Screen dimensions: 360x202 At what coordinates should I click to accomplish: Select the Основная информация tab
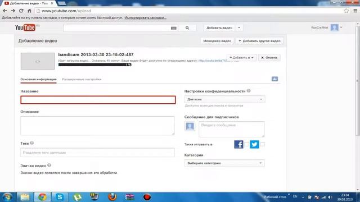(x=38, y=79)
